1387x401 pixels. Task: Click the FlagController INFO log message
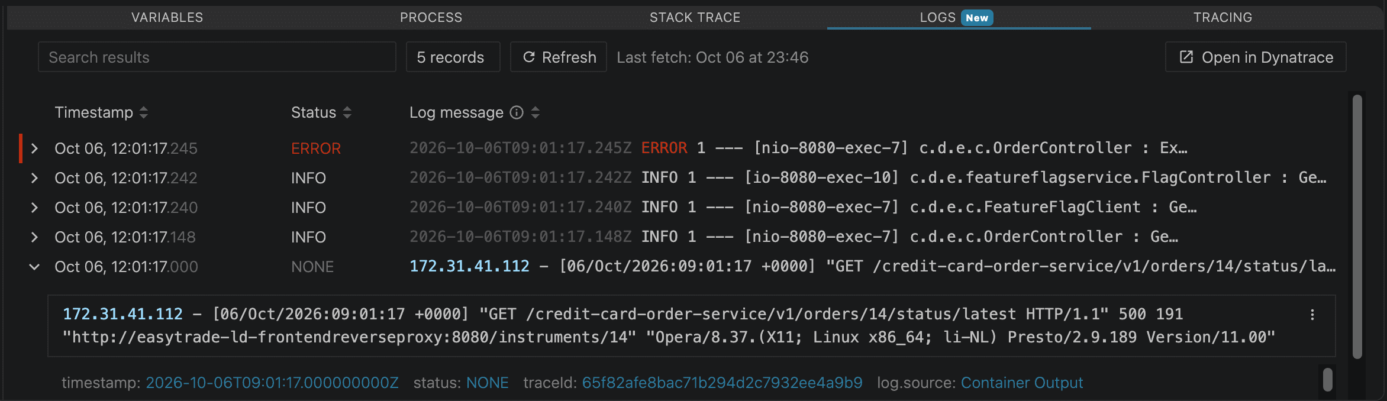[x=868, y=177]
